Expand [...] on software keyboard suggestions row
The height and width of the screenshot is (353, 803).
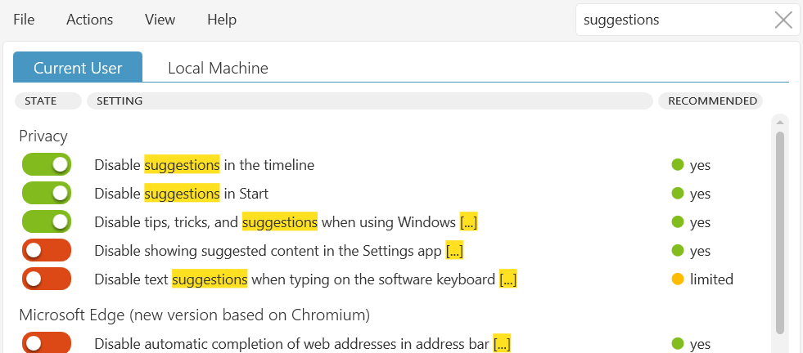[508, 279]
